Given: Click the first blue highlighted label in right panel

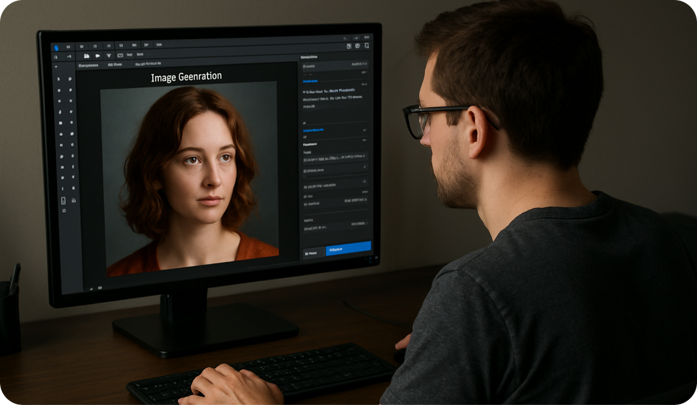Looking at the screenshot, I should click(x=310, y=81).
